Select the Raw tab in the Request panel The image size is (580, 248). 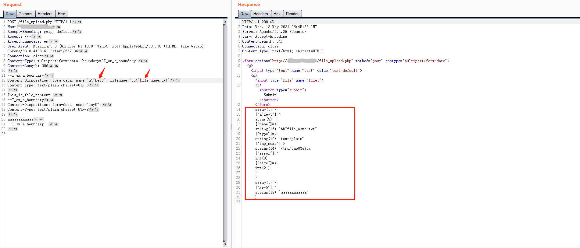click(9, 14)
